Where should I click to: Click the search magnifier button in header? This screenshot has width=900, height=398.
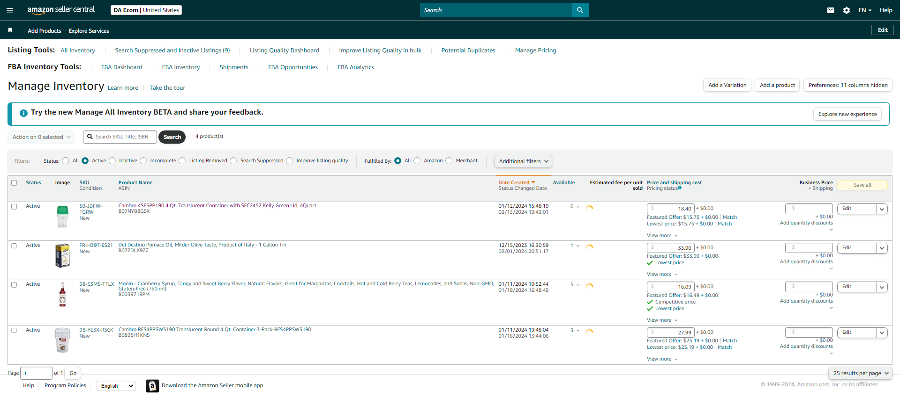580,10
